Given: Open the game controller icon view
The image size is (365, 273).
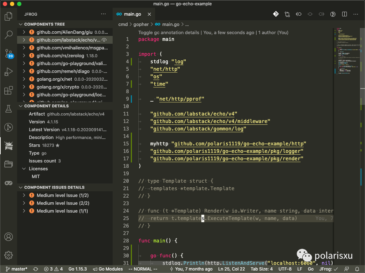Looking at the screenshot, I should coord(9,183).
